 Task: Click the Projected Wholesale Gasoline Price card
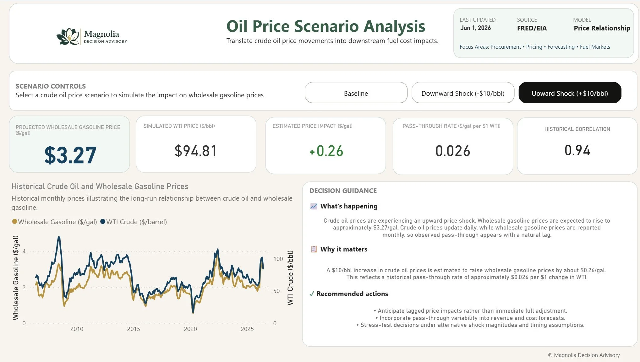(x=69, y=144)
